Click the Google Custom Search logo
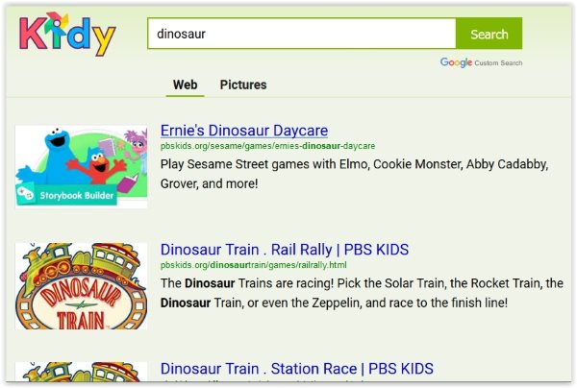577x388 pixels. click(481, 62)
